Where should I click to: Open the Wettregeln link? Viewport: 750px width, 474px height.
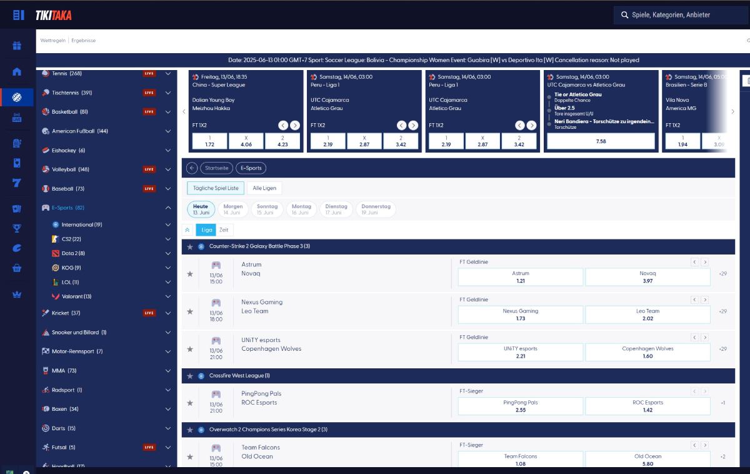click(x=54, y=41)
